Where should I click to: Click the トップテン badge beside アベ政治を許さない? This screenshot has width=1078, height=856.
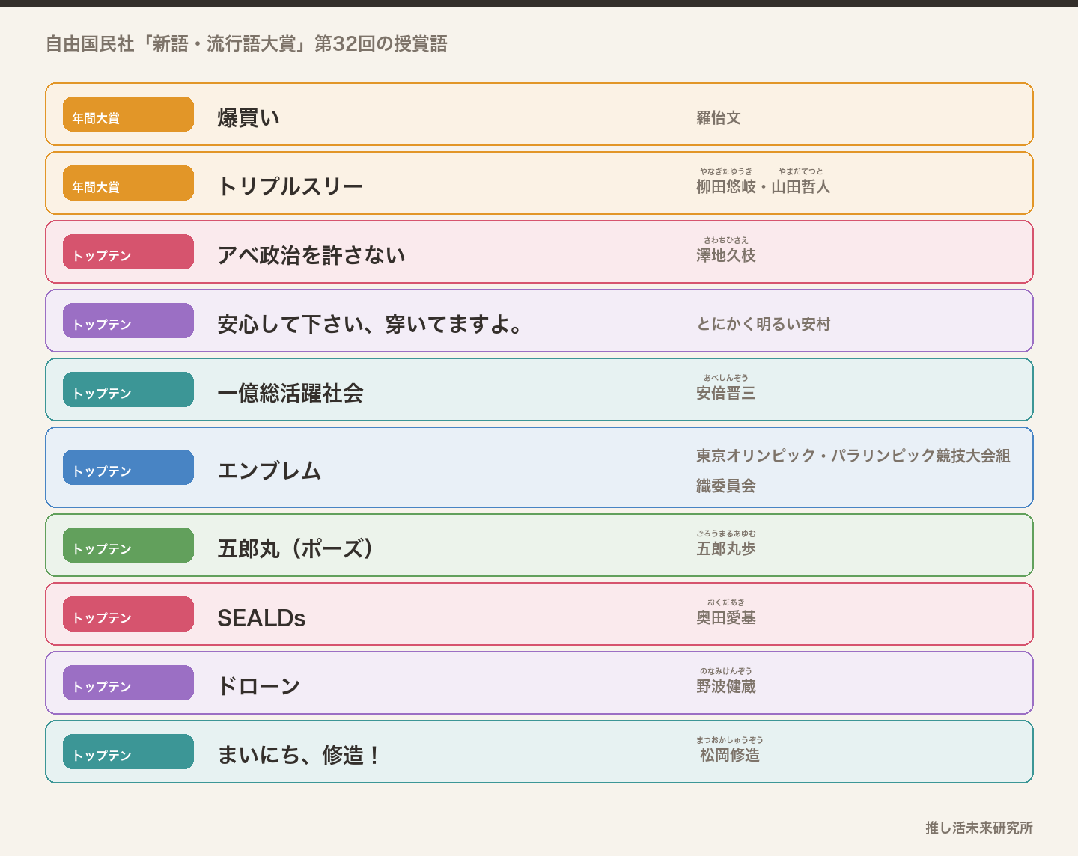(128, 252)
